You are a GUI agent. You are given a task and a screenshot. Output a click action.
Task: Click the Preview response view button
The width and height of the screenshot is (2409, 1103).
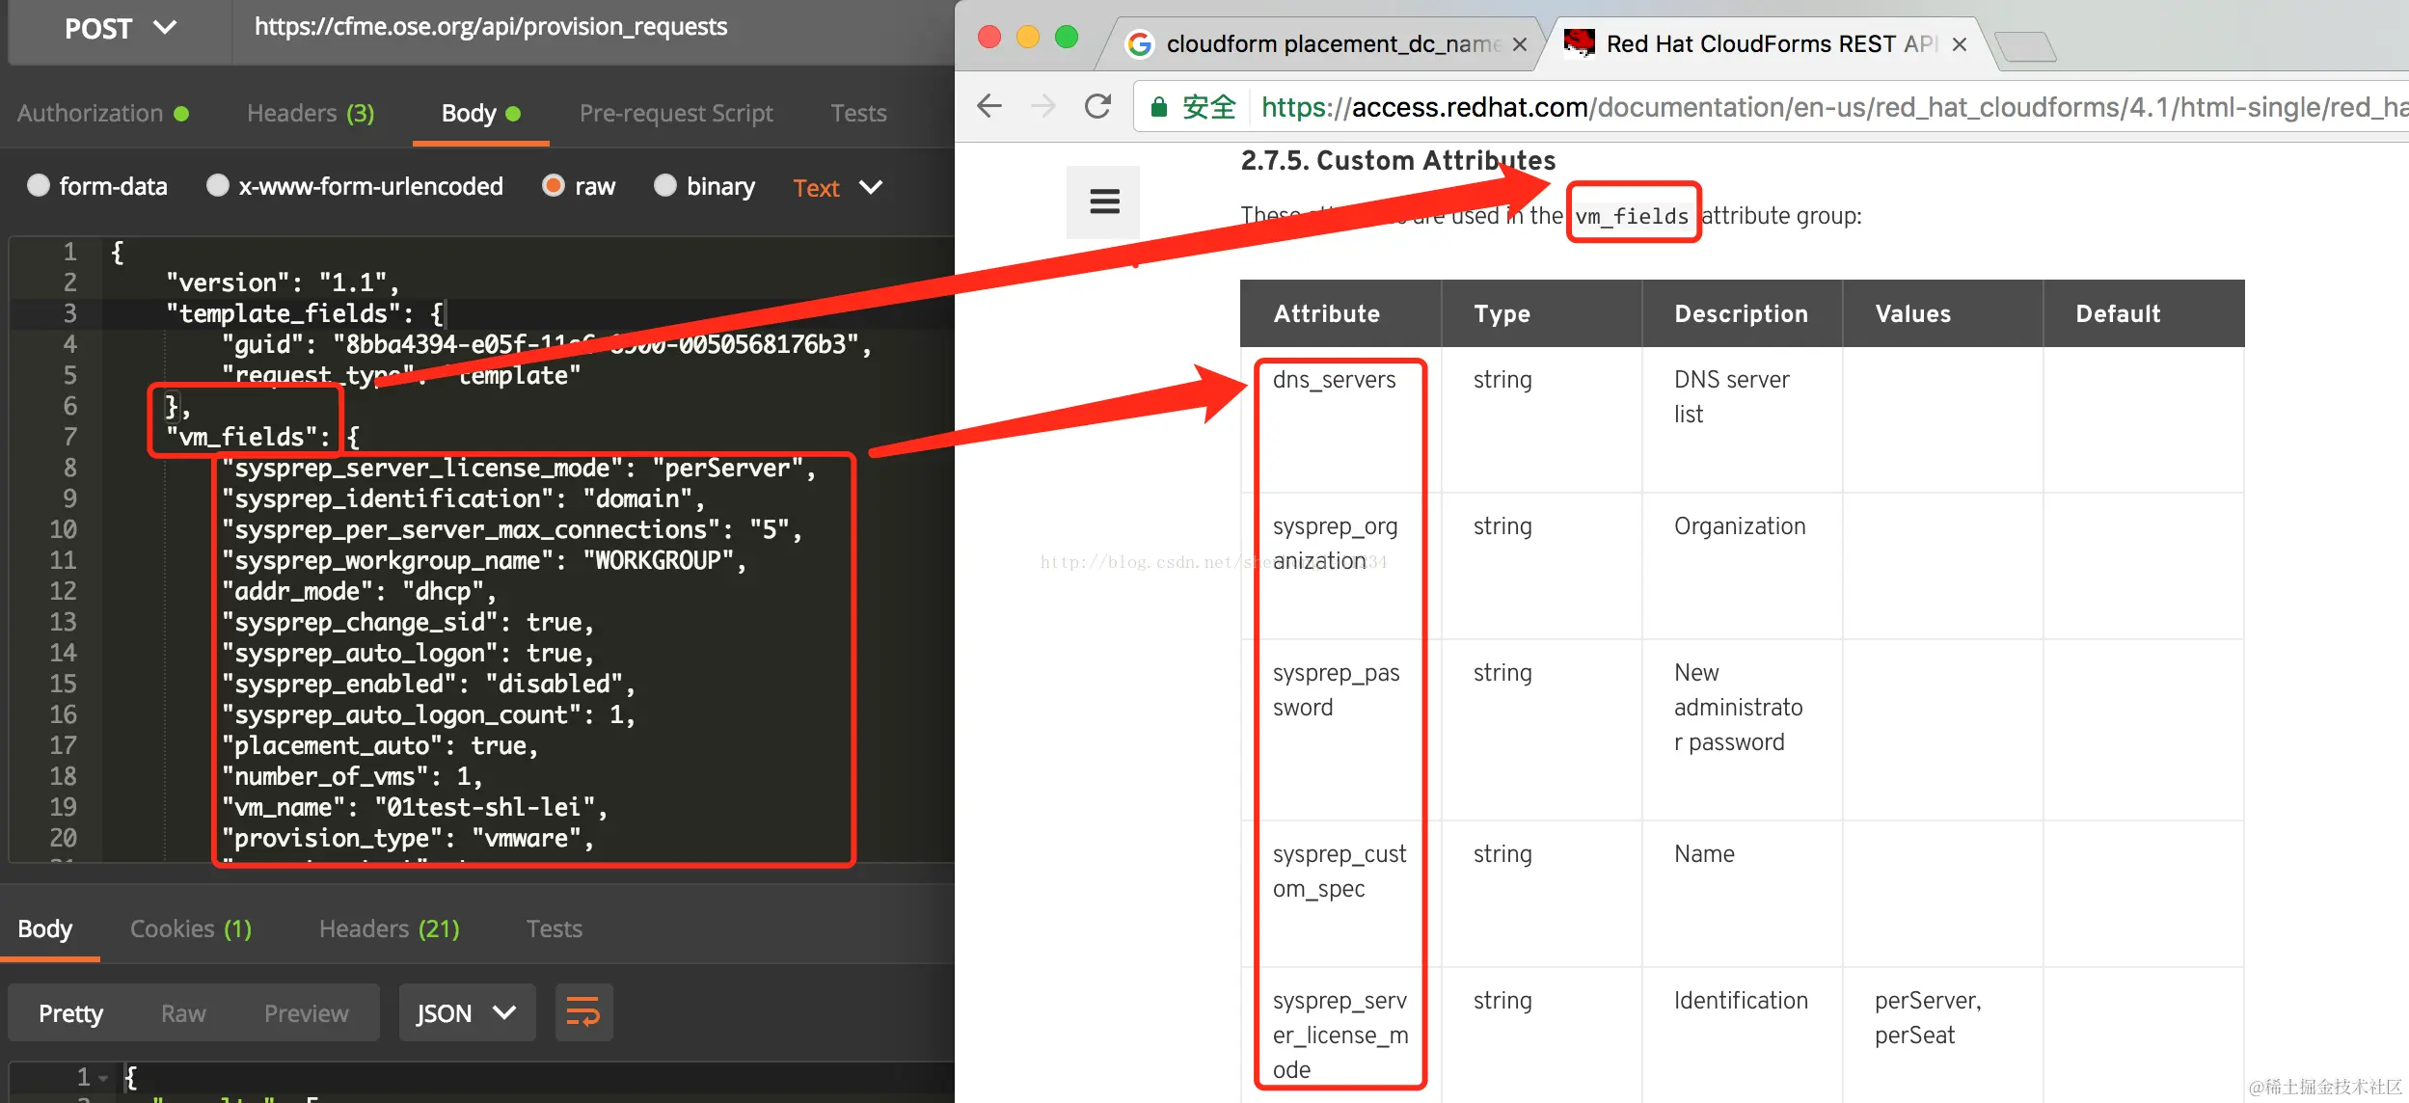[306, 1013]
